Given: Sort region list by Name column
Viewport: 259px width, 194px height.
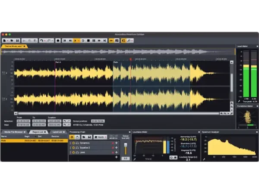Looking at the screenshot, I should tap(4, 136).
